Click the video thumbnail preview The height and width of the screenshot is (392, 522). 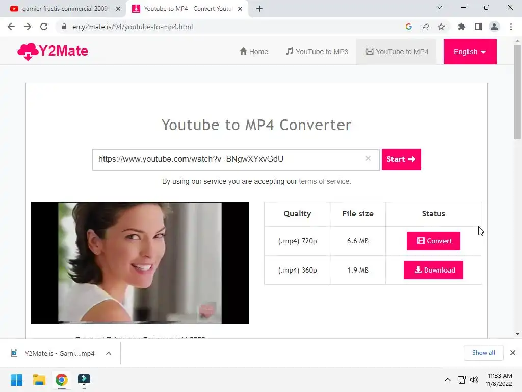pos(140,263)
